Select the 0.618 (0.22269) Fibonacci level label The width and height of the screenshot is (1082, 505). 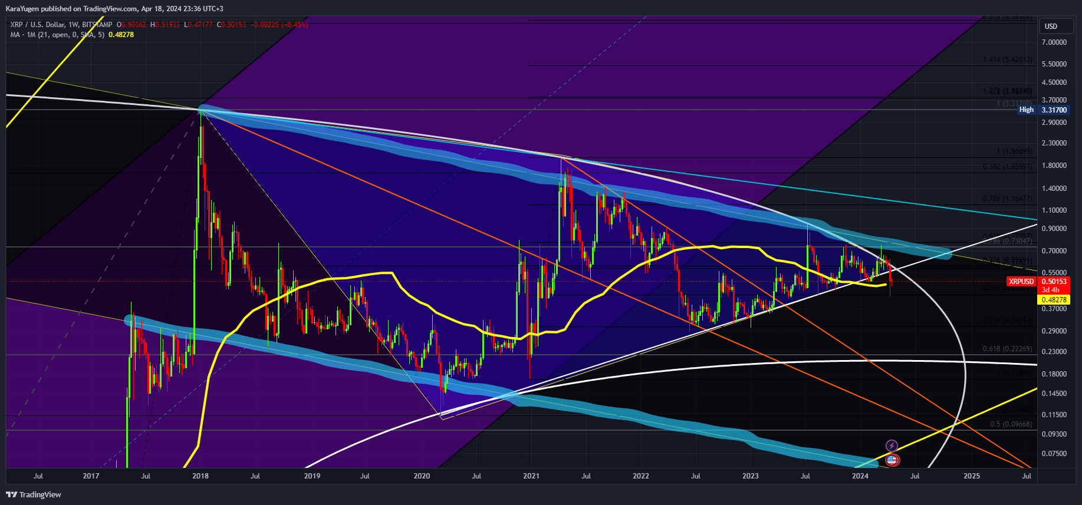1007,349
